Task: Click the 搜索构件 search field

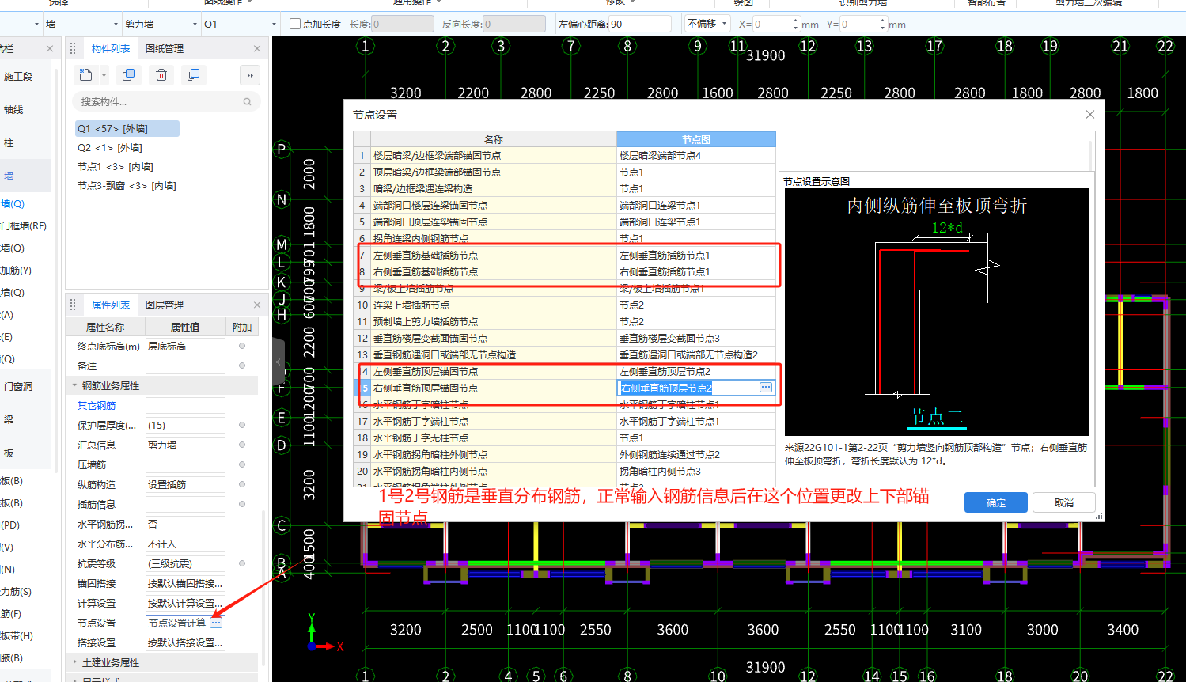Action: coord(166,101)
